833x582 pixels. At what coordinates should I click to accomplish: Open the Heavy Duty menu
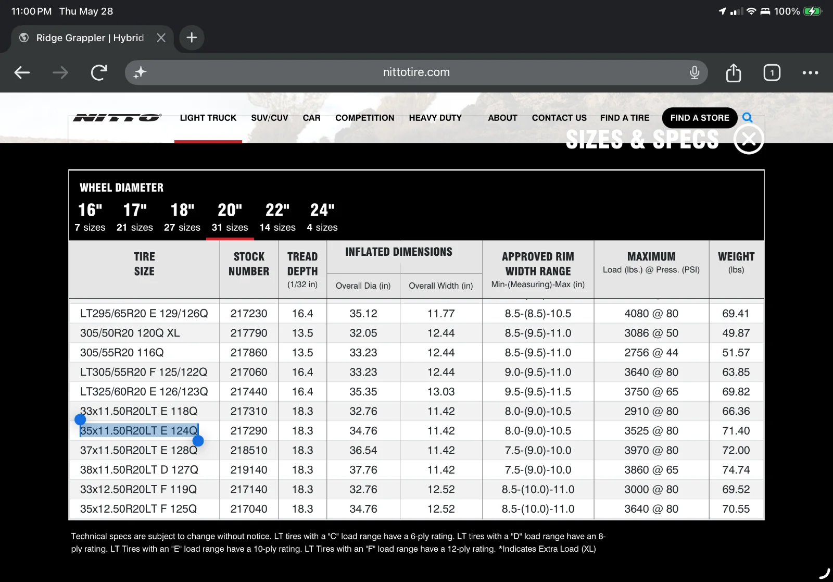[x=435, y=118]
